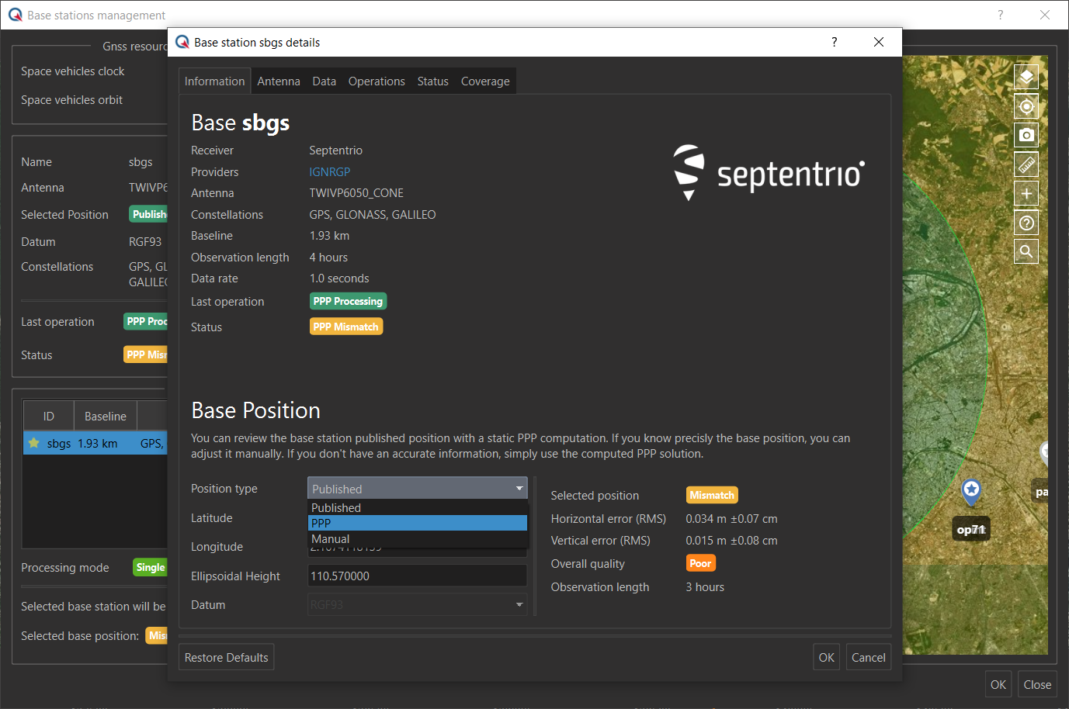Image resolution: width=1069 pixels, height=709 pixels.
Task: Switch to the Antenna tab
Action: click(x=278, y=81)
